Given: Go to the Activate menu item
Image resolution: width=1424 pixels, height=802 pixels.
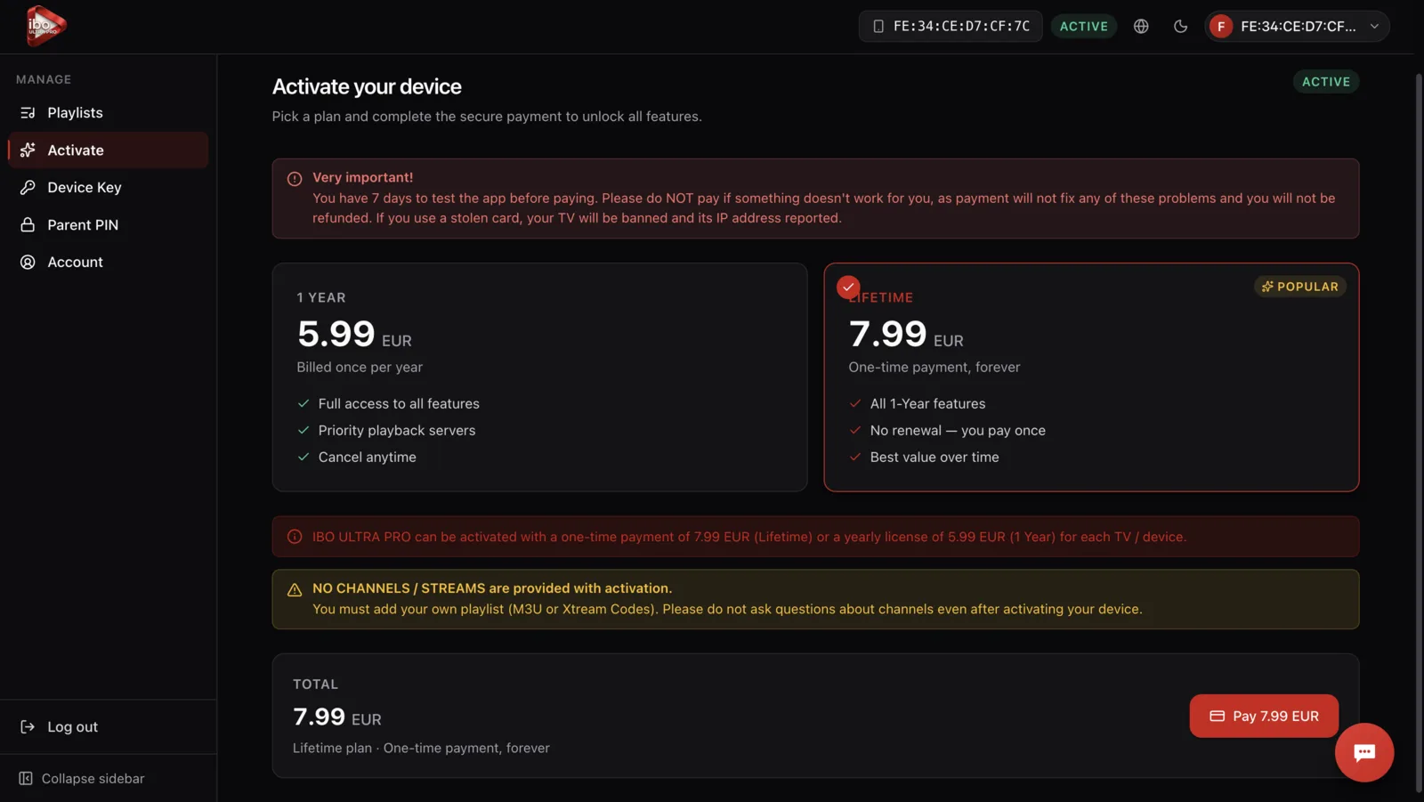Looking at the screenshot, I should click(x=108, y=150).
